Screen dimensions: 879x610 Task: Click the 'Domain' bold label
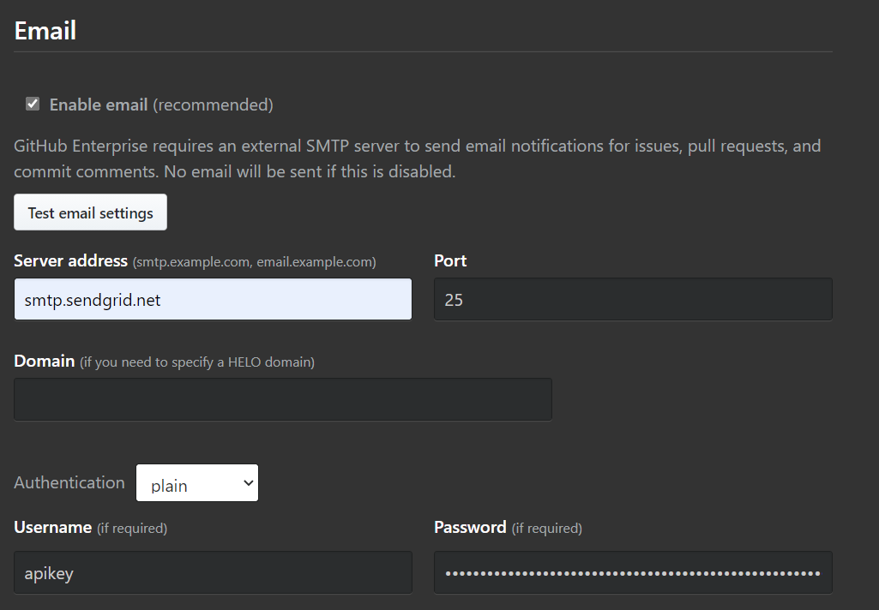45,362
